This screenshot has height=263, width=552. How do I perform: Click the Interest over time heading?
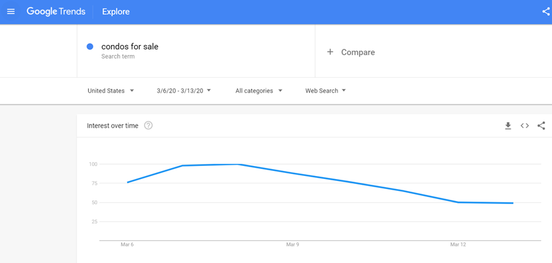click(113, 126)
